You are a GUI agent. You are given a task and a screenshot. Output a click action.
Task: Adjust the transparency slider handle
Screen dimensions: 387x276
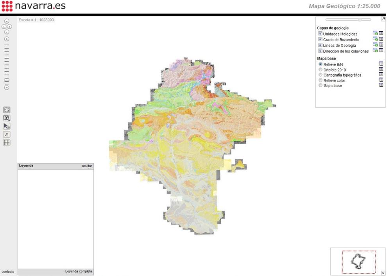pyautogui.click(x=360, y=19)
